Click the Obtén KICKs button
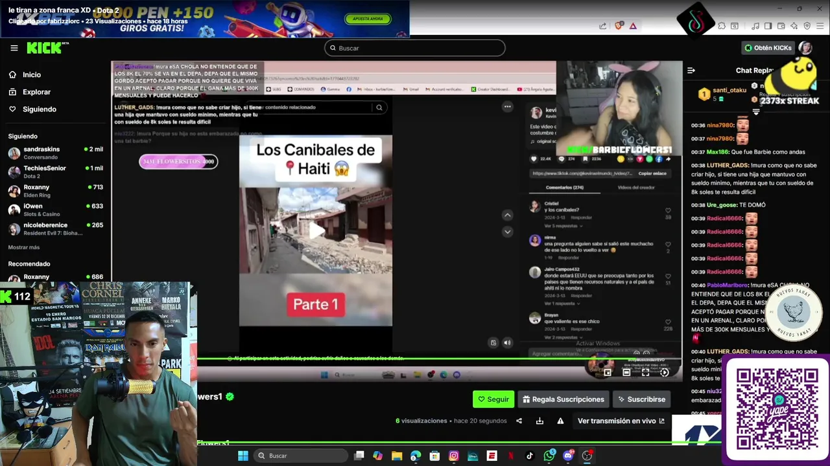Image resolution: width=830 pixels, height=466 pixels. pos(768,48)
